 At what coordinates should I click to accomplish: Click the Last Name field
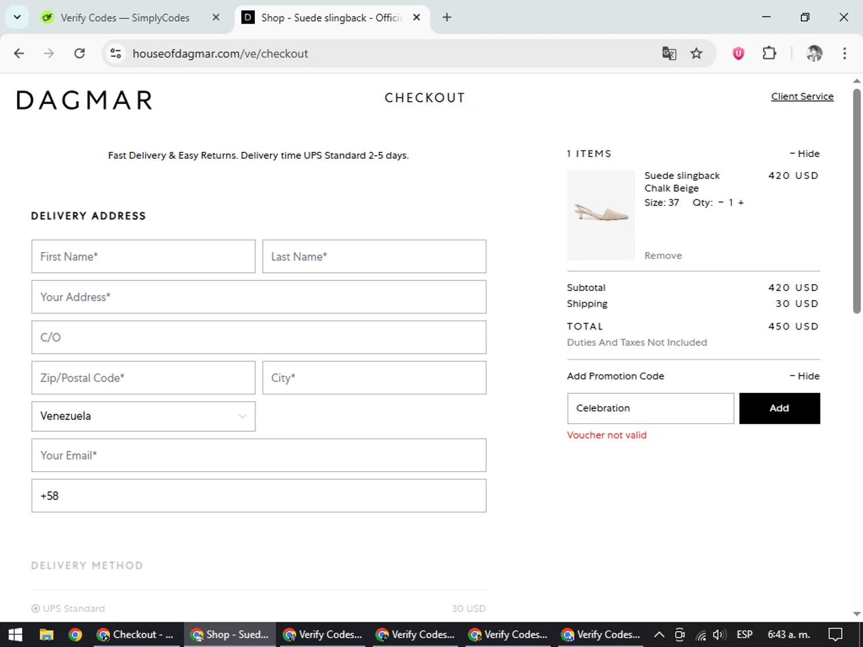tap(375, 256)
